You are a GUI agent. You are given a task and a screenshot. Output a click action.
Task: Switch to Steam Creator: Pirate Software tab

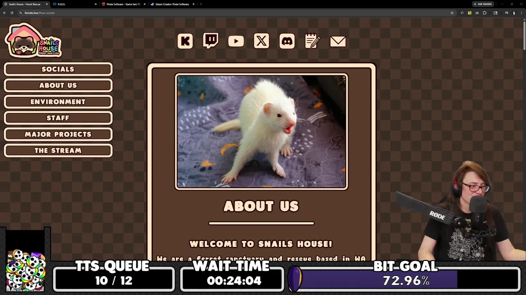(x=172, y=4)
